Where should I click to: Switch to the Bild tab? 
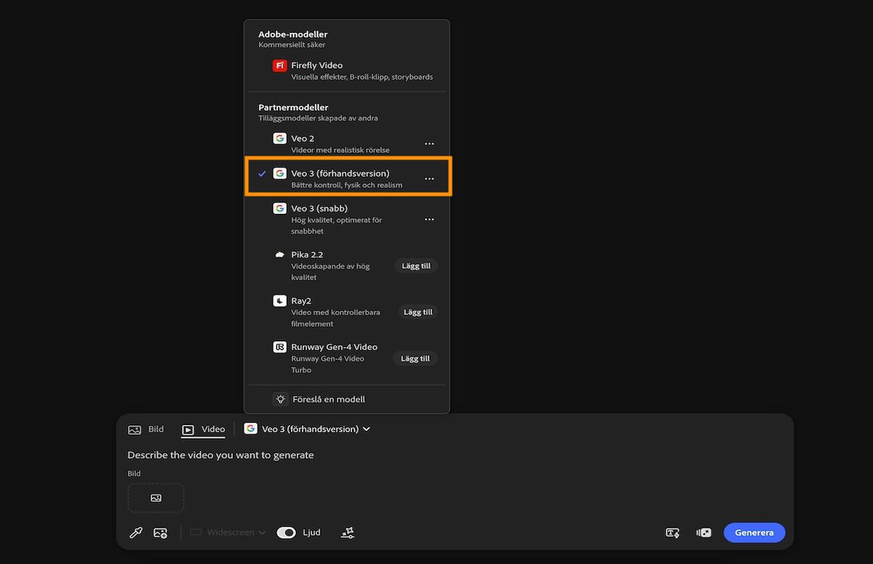[146, 429]
